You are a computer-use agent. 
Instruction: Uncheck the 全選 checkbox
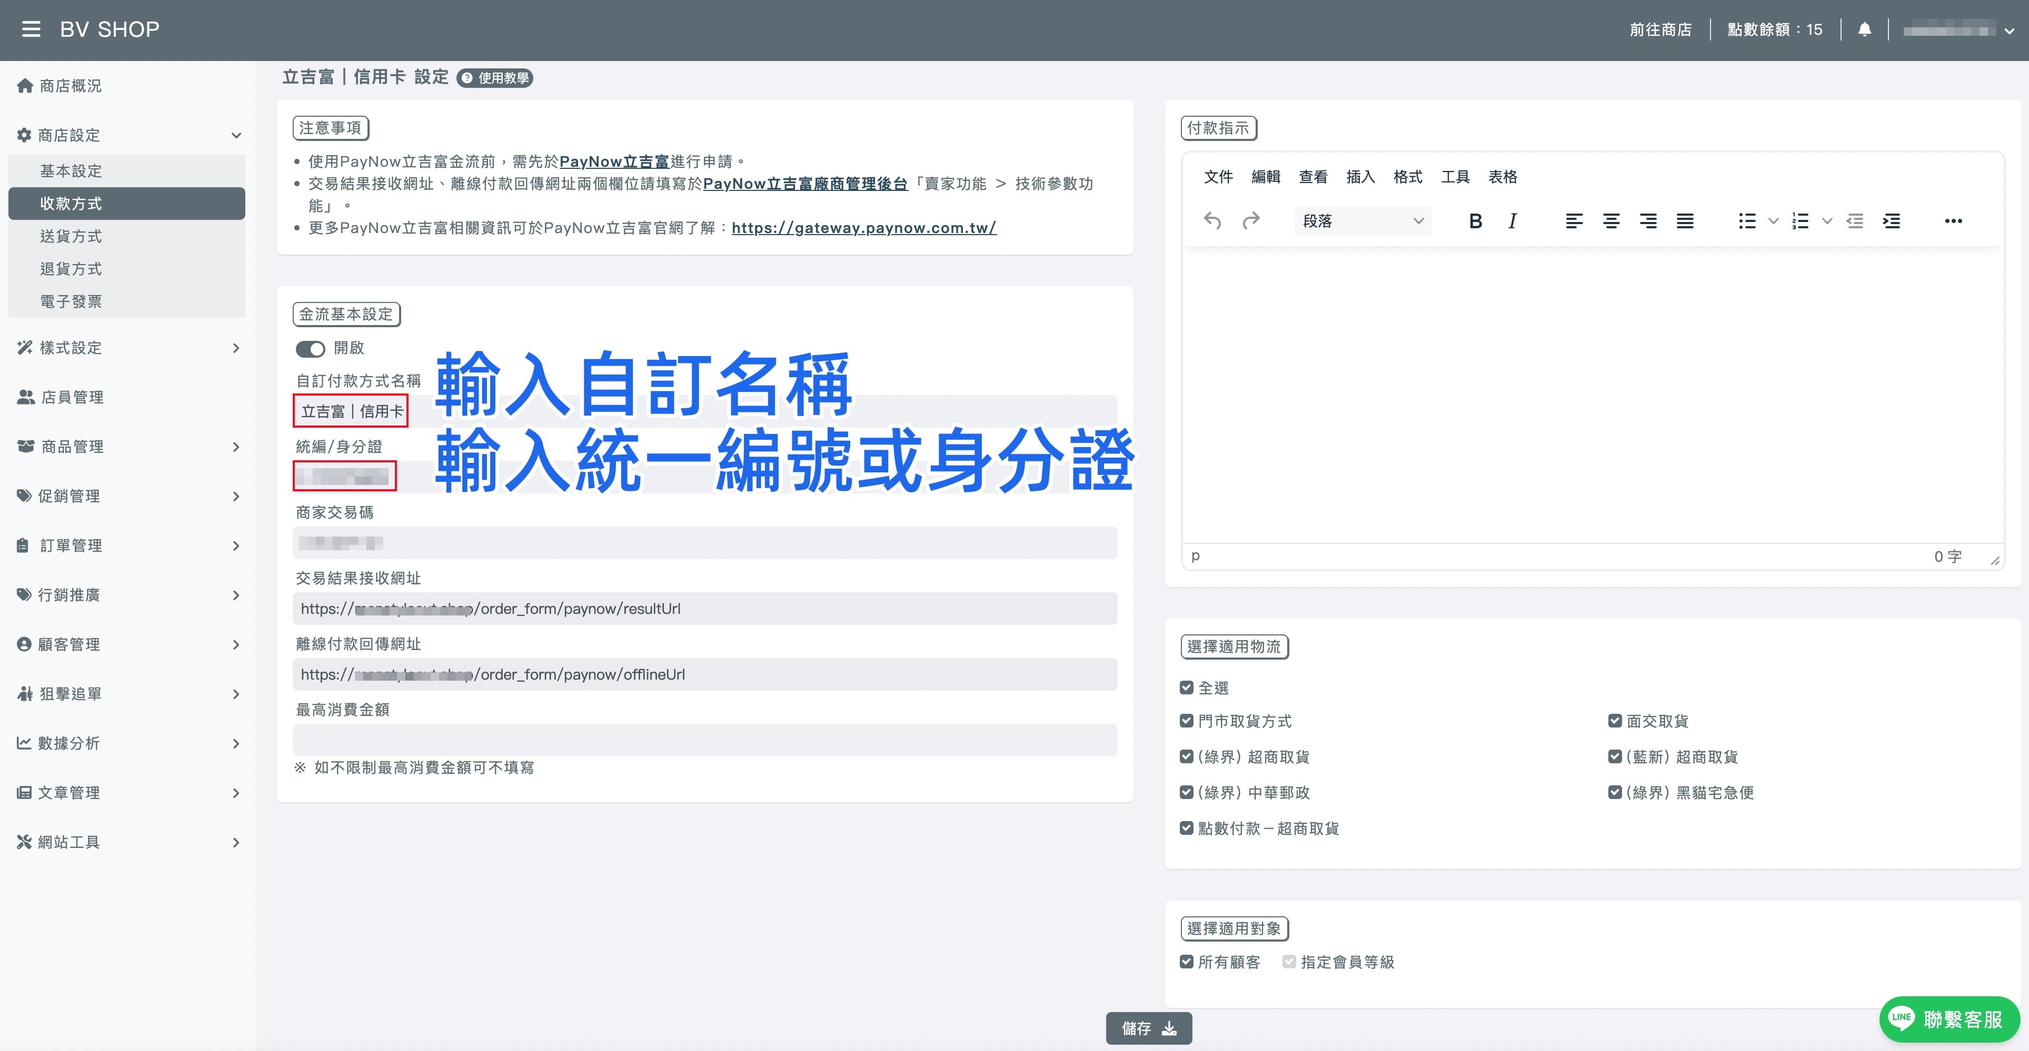[1186, 688]
